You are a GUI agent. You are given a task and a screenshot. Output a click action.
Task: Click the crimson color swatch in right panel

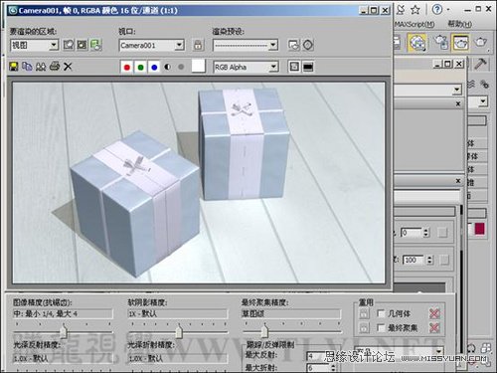pyautogui.click(x=480, y=229)
